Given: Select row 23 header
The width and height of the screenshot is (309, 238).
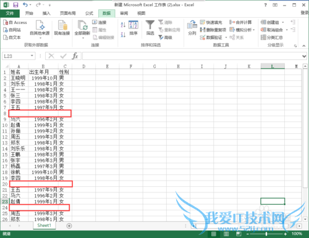Looking at the screenshot, I should coord(5,202).
